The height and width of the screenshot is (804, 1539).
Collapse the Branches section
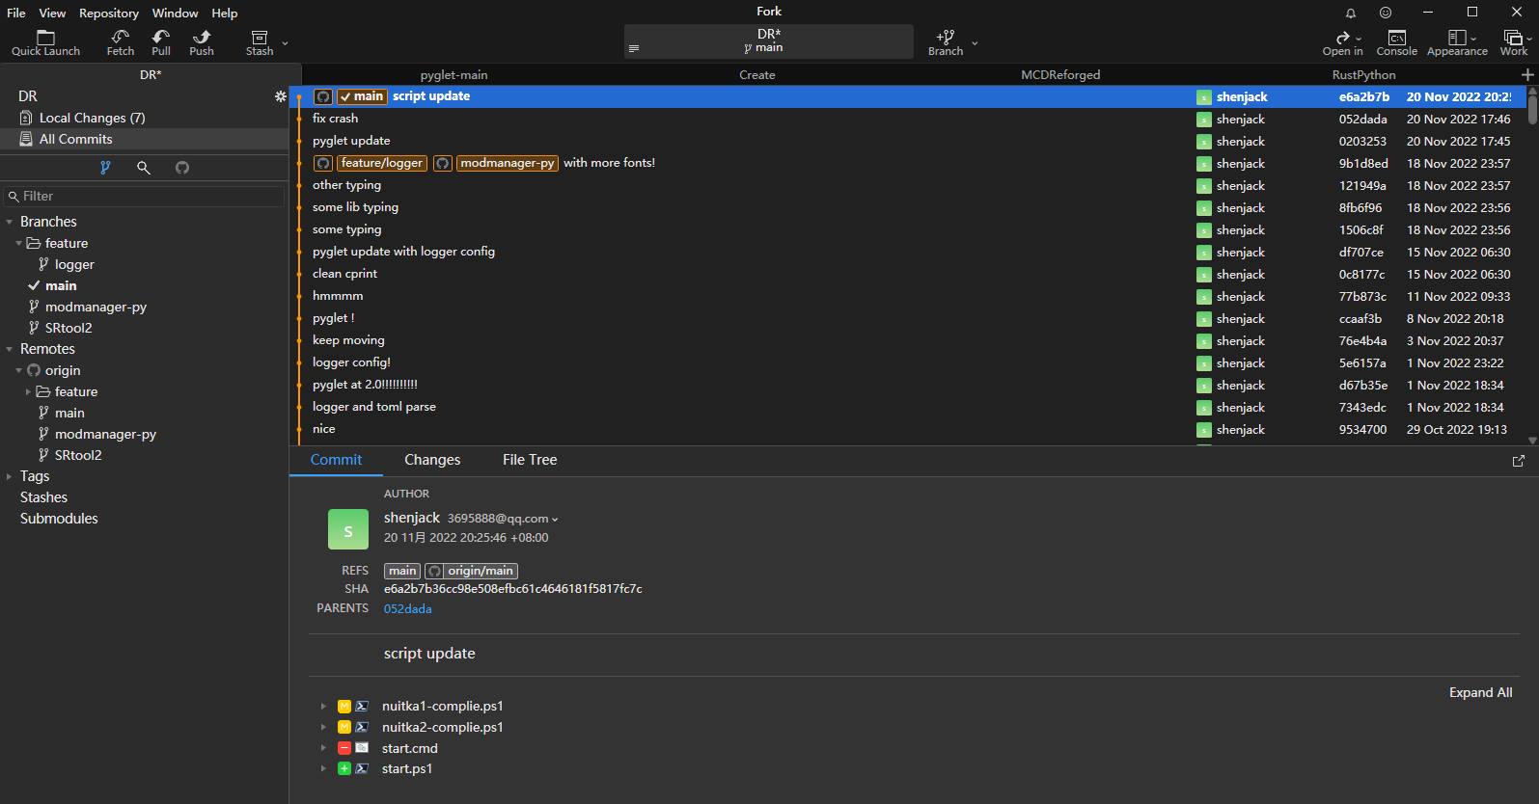(x=10, y=222)
